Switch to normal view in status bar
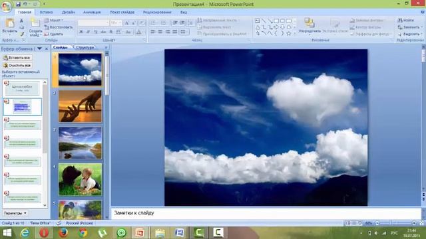Image resolution: width=426 pixels, height=239 pixels. [348, 223]
